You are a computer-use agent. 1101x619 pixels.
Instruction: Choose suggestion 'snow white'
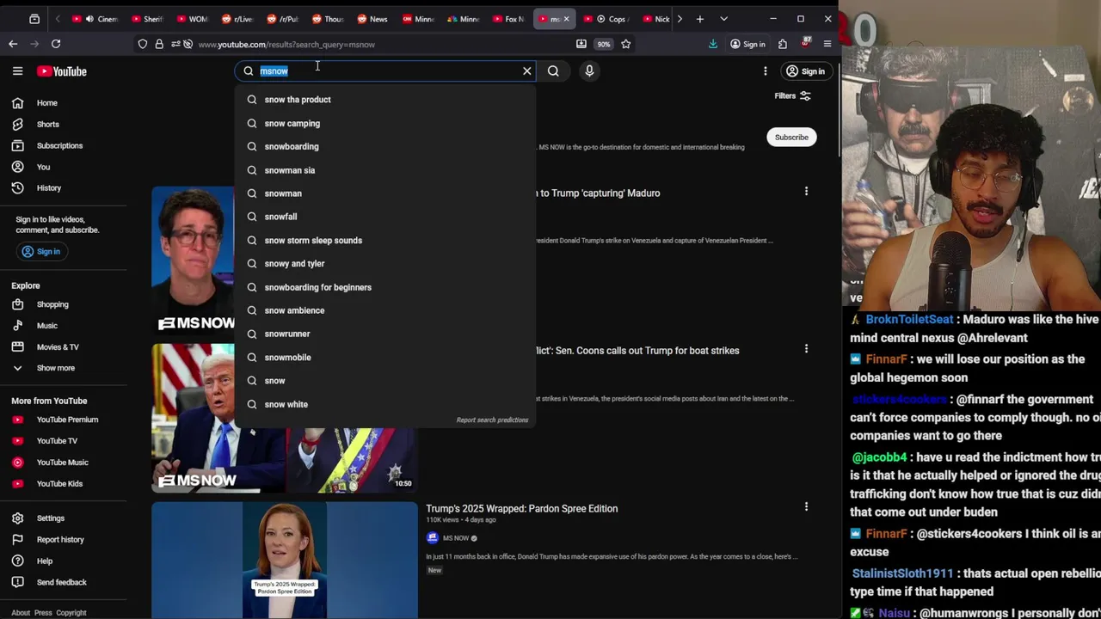pos(385,404)
